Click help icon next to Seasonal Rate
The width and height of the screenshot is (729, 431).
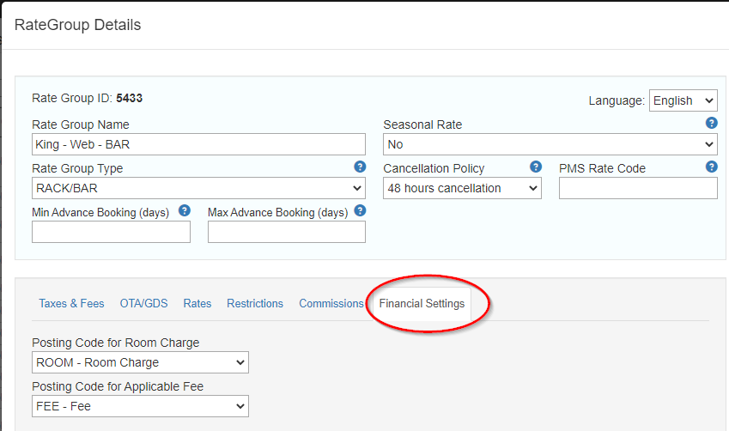[x=711, y=123]
